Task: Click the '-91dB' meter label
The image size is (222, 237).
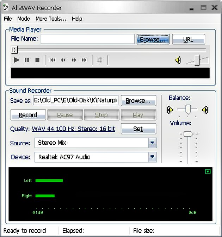Action: pos(37,212)
